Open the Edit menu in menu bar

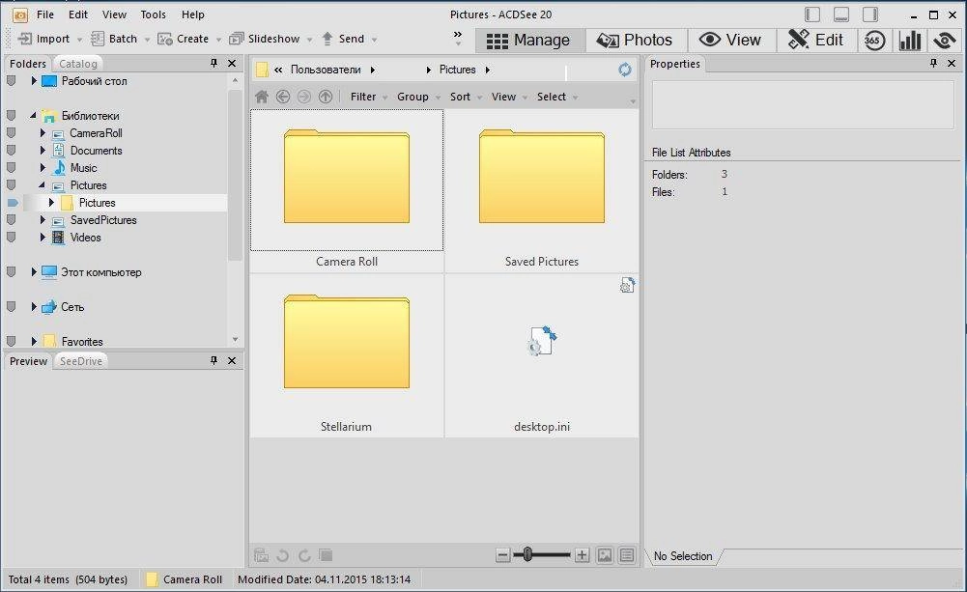tap(77, 14)
